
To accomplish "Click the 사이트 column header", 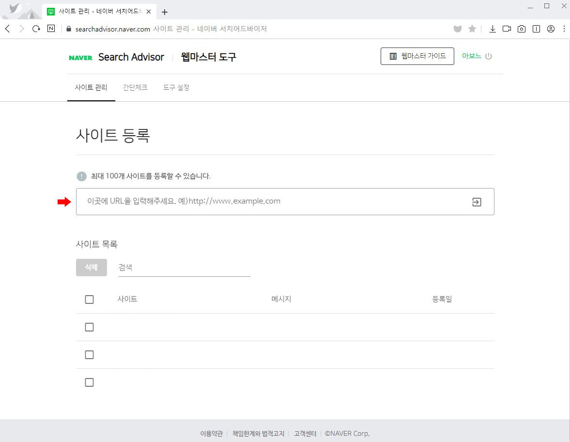I will [x=127, y=299].
